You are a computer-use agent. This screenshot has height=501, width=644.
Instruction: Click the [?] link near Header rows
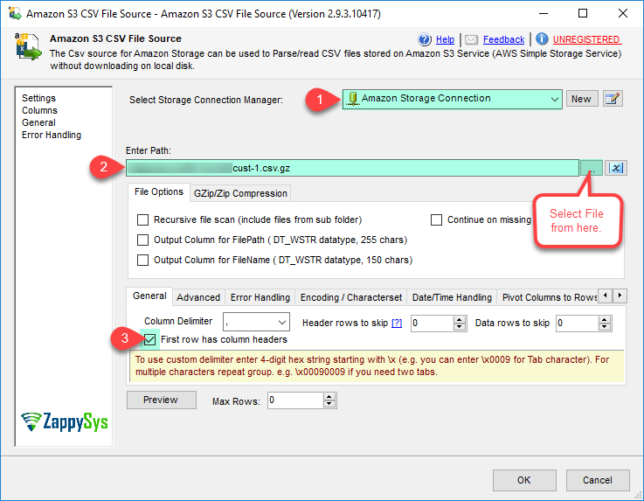(397, 323)
